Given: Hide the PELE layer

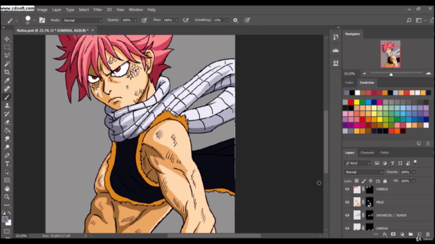Looking at the screenshot, I should click(347, 202).
